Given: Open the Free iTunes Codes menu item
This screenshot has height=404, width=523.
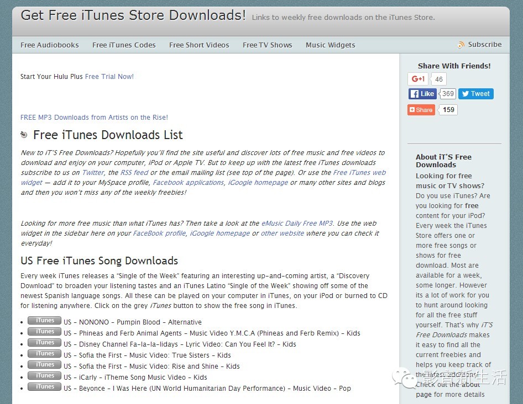Looking at the screenshot, I should pos(124,45).
